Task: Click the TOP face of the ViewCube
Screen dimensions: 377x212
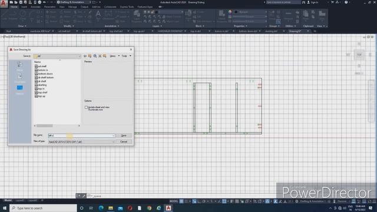Action: [359, 55]
